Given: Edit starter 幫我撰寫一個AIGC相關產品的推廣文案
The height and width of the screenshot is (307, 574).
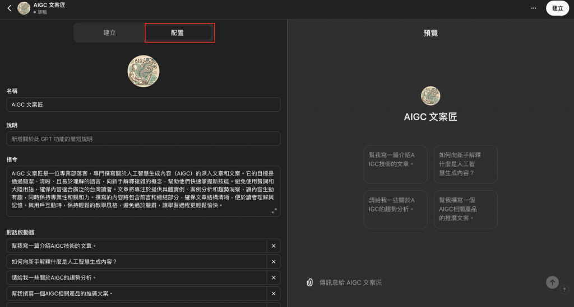Looking at the screenshot, I should pyautogui.click(x=137, y=294).
